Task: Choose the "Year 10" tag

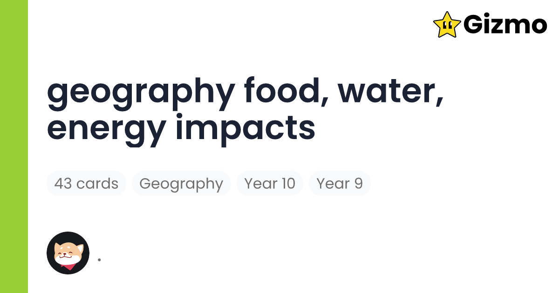Action: (x=270, y=184)
